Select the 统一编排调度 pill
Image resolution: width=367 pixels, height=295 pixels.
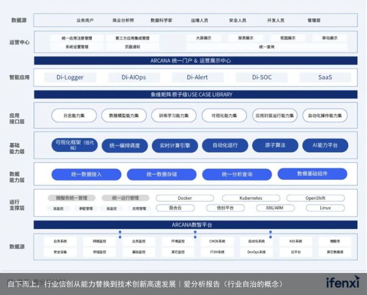(x=125, y=145)
